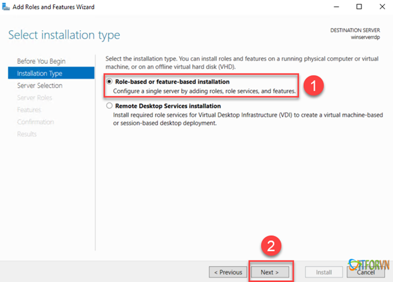The height and width of the screenshot is (282, 393).
Task: Click the Add Roles wizard title bar icon
Action: point(6,7)
